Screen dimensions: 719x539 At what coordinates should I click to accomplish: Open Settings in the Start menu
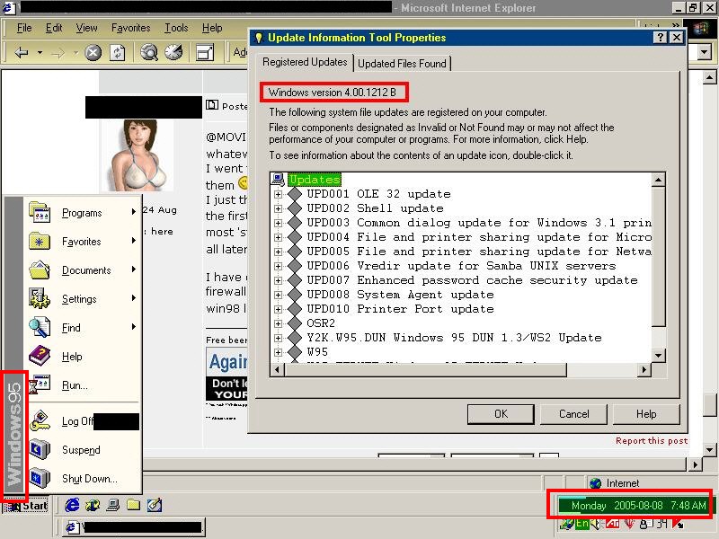pos(83,299)
